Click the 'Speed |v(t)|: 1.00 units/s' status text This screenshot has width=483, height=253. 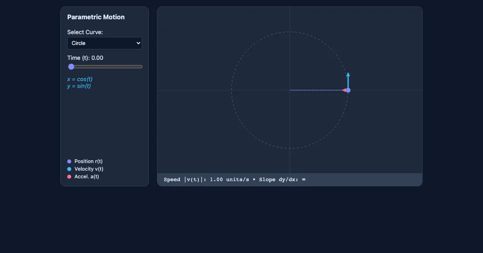point(206,180)
